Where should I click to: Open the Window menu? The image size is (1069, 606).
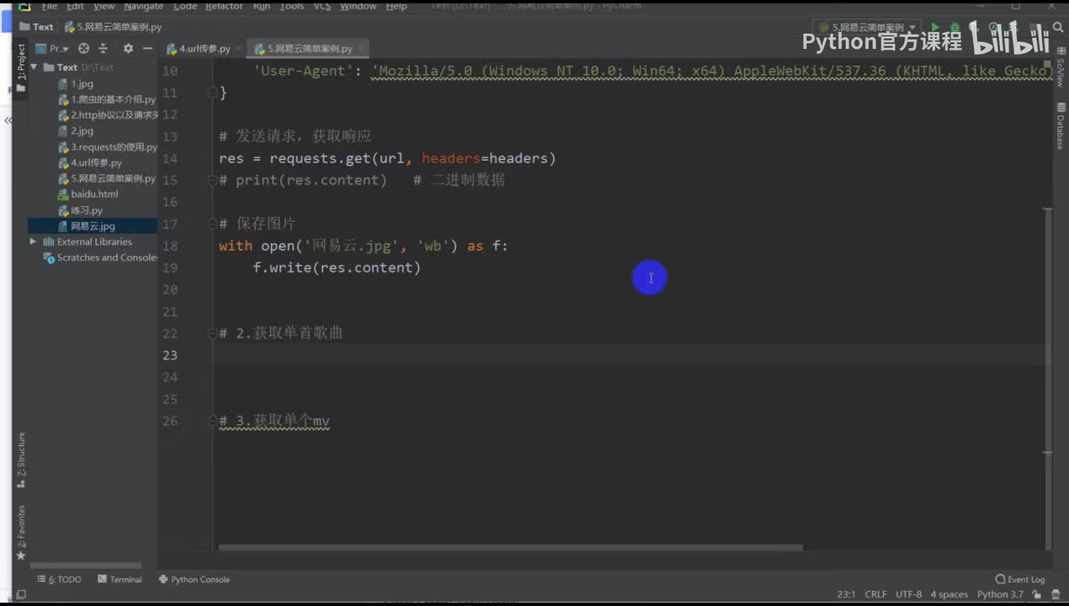(358, 6)
